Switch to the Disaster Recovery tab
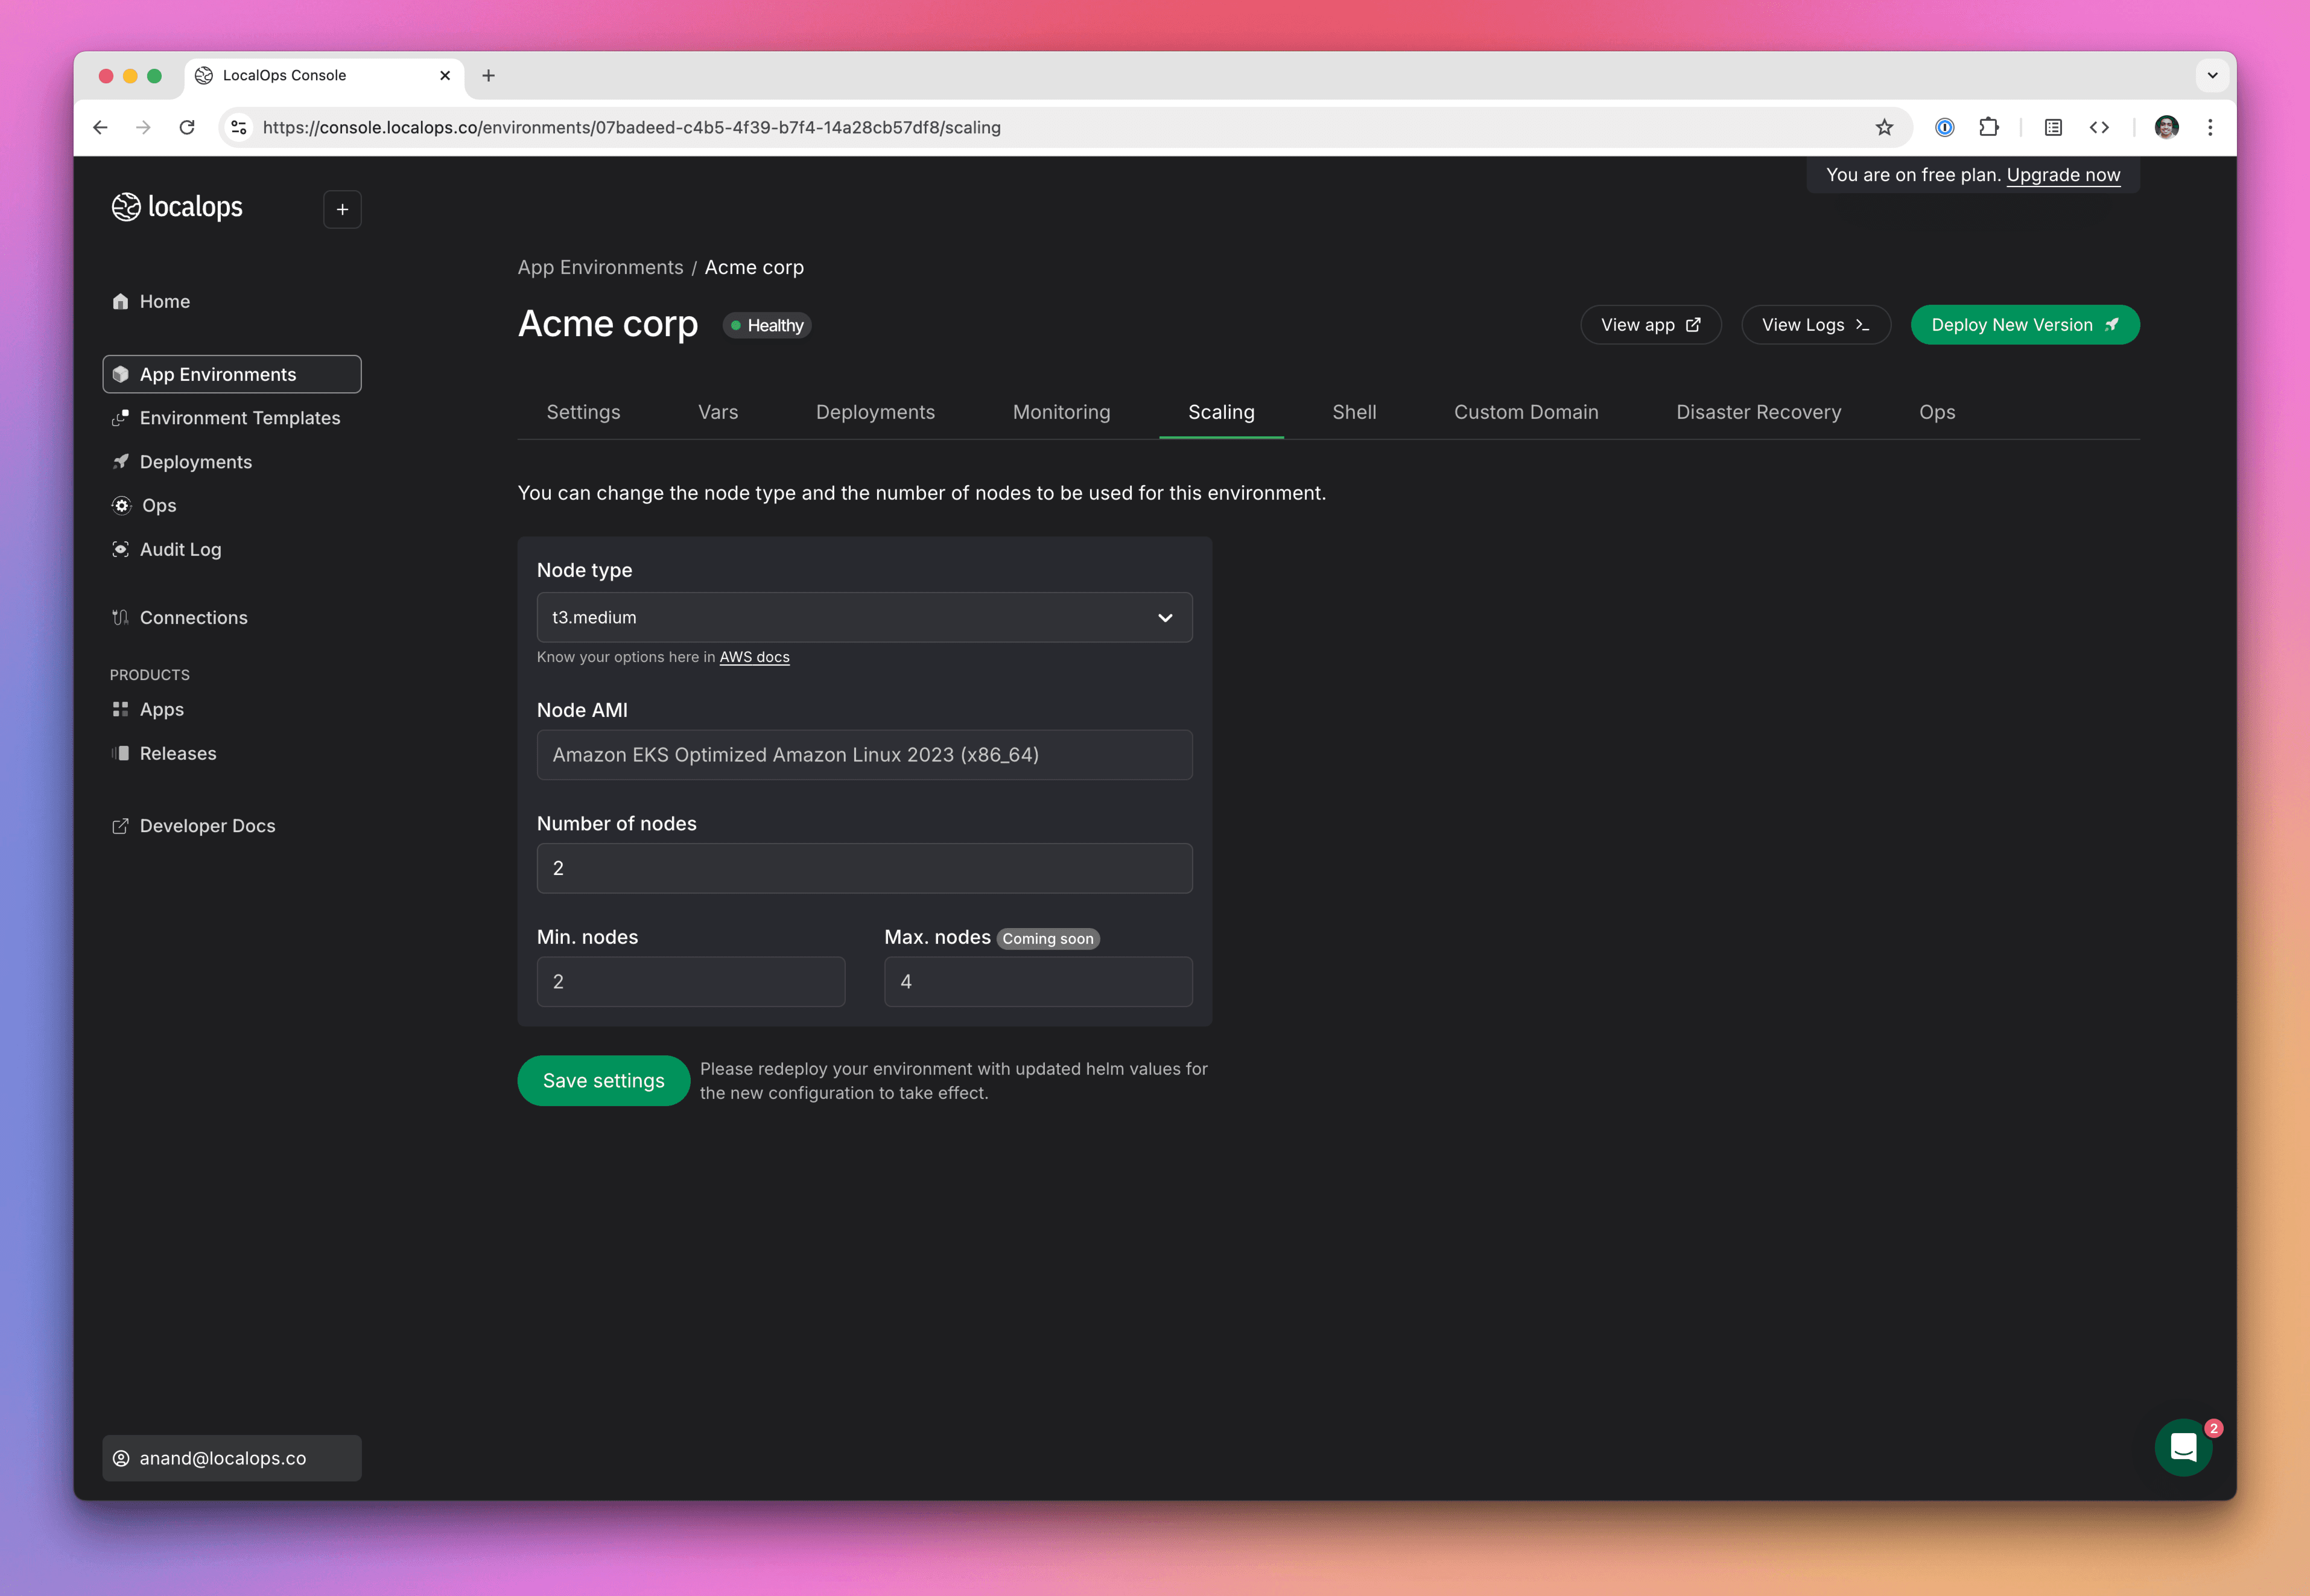 tap(1757, 412)
